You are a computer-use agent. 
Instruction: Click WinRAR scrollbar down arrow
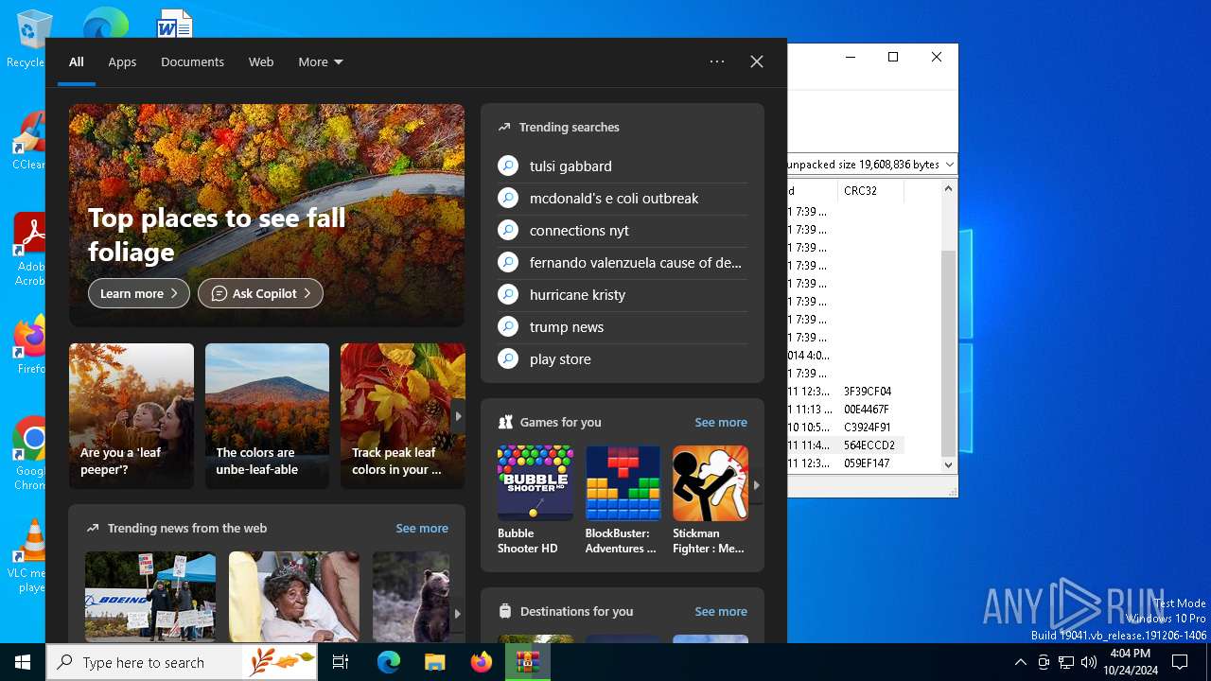click(949, 464)
